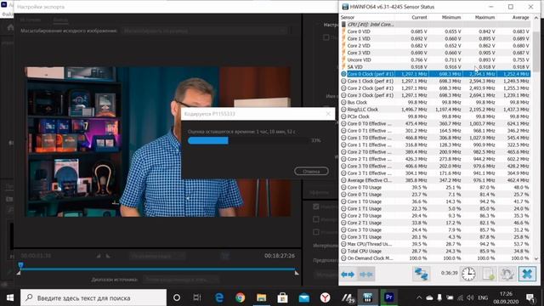Click the HWiNFO scrollbar down arrow

(x=536, y=258)
